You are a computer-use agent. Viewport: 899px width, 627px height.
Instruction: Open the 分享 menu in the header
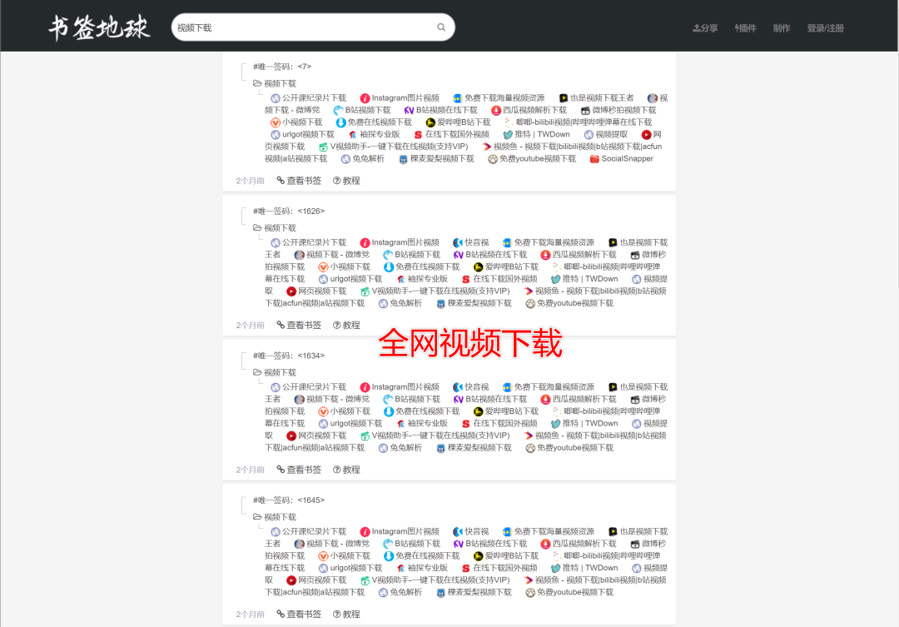pyautogui.click(x=705, y=28)
